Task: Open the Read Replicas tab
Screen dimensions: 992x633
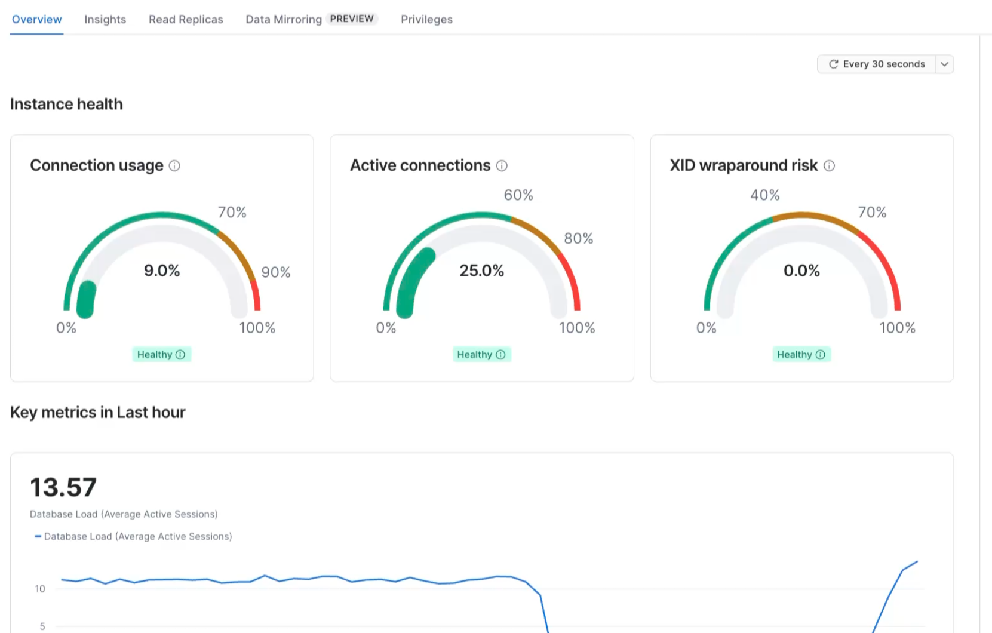Action: point(186,19)
